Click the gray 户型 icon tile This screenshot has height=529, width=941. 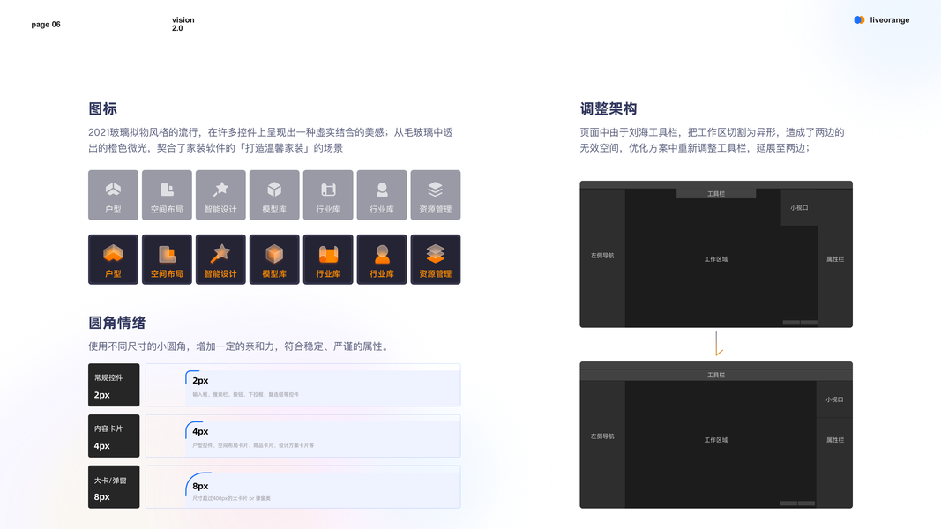113,195
